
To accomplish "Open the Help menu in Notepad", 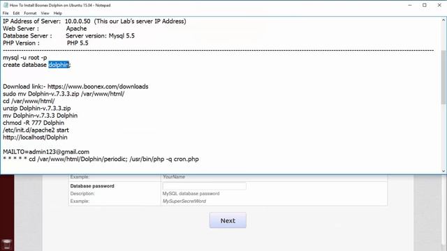I will click(x=57, y=13).
